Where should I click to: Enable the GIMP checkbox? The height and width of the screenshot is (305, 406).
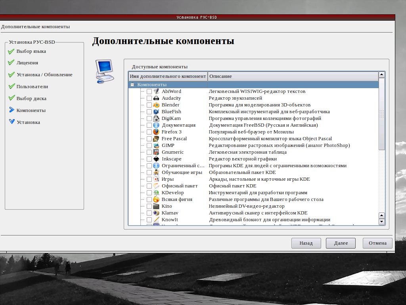(x=149, y=145)
